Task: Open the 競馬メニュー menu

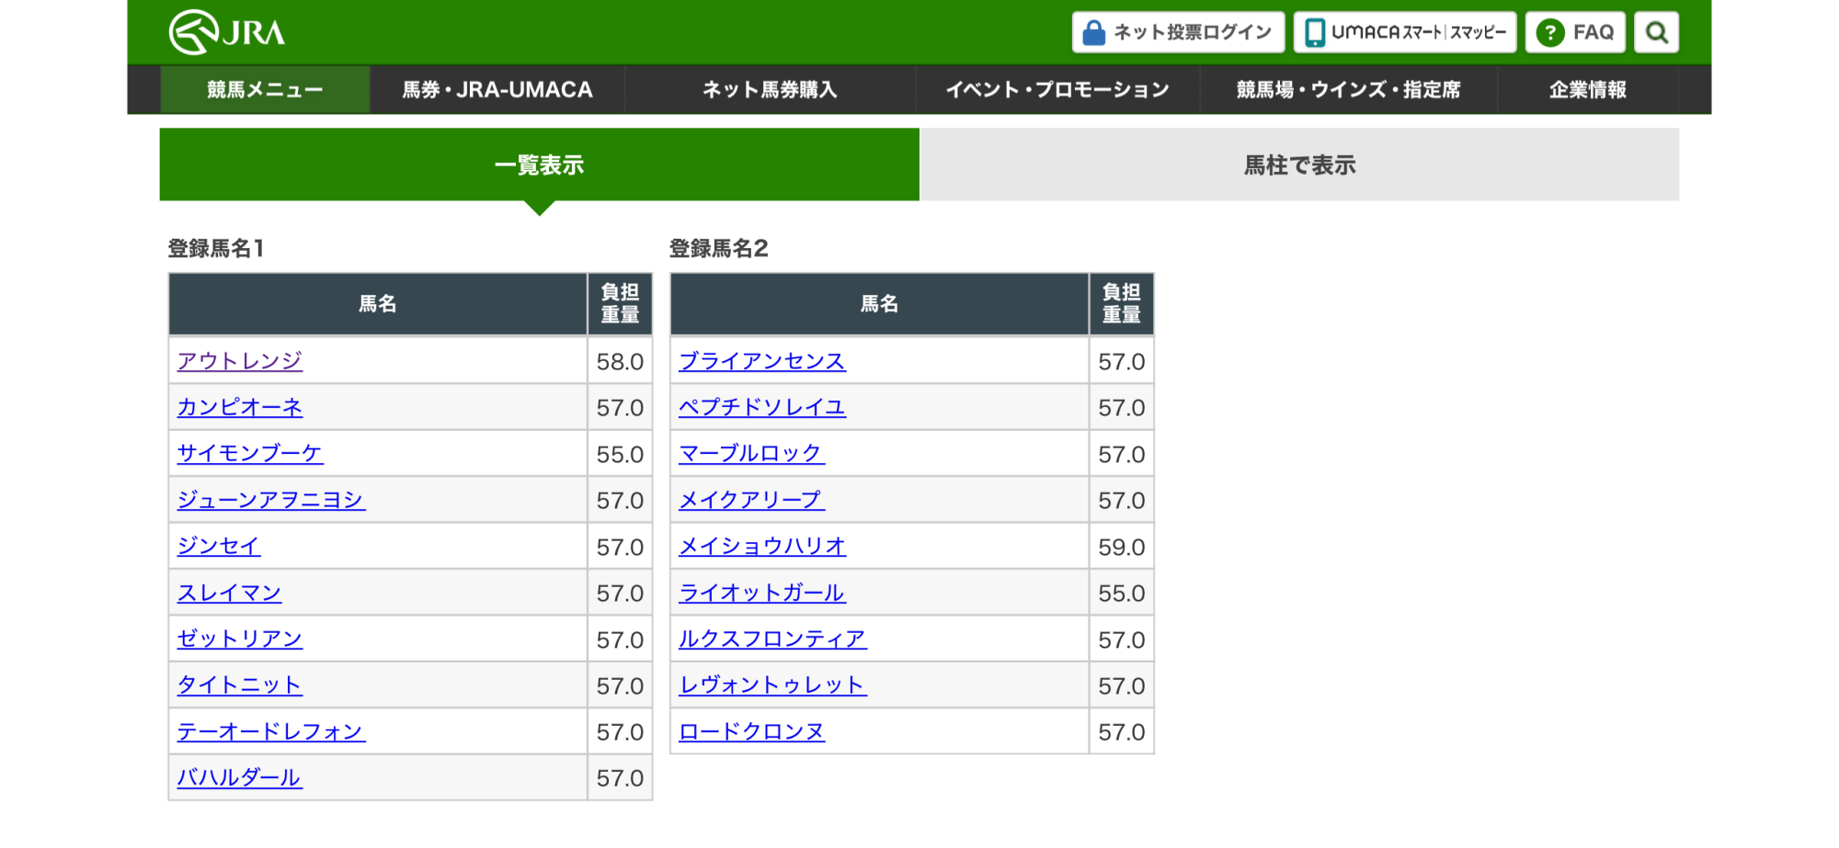Action: (x=265, y=90)
